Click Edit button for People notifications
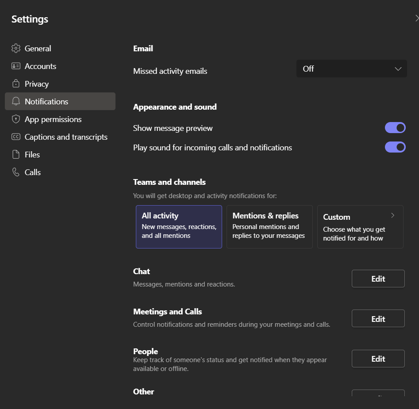 378,359
